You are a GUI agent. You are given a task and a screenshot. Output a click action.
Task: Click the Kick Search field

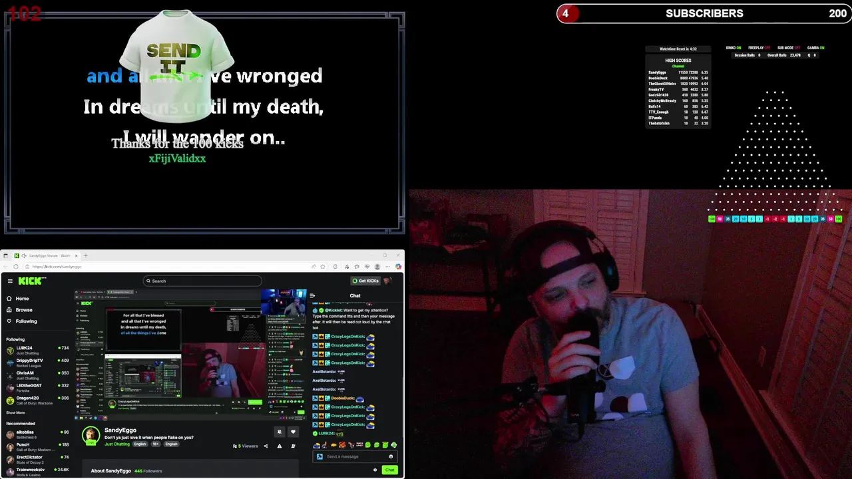202,281
